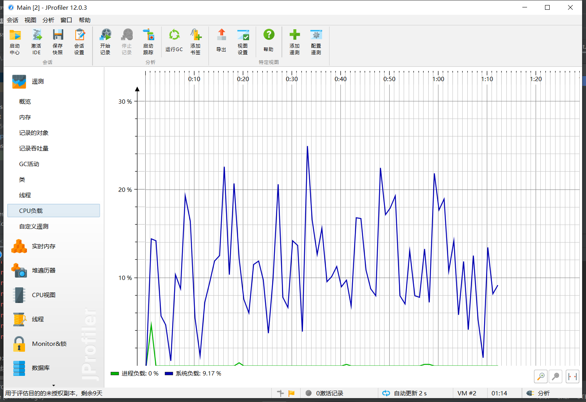Add a telemetry with 添加遥测
The width and height of the screenshot is (586, 402).
(295, 42)
